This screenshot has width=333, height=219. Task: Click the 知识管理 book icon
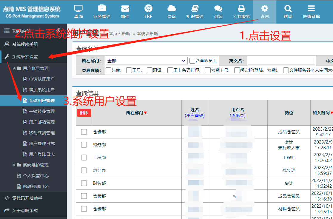pyautogui.click(x=195, y=9)
